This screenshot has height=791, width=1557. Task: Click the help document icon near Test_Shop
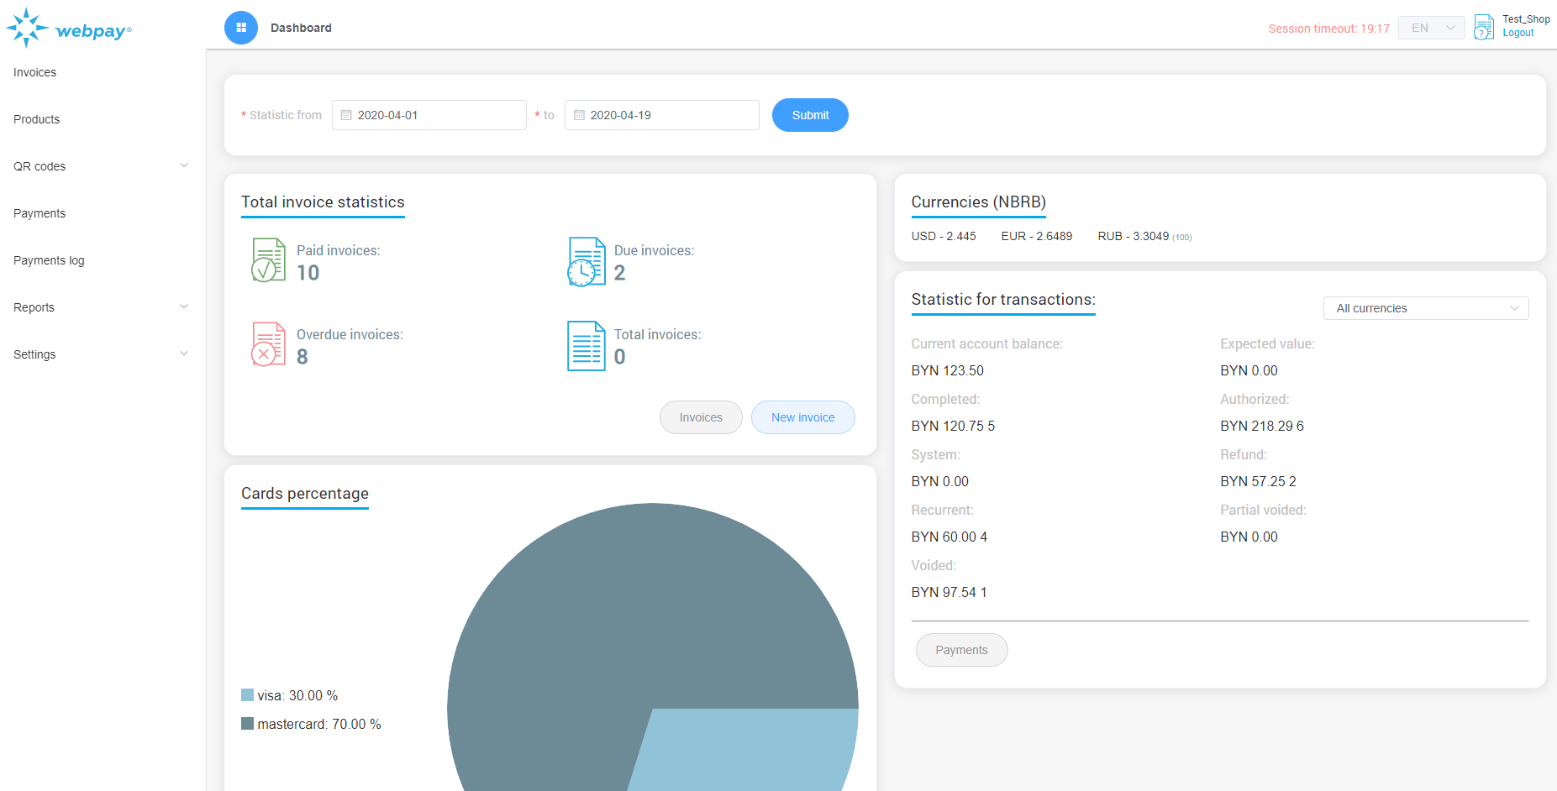(x=1484, y=27)
